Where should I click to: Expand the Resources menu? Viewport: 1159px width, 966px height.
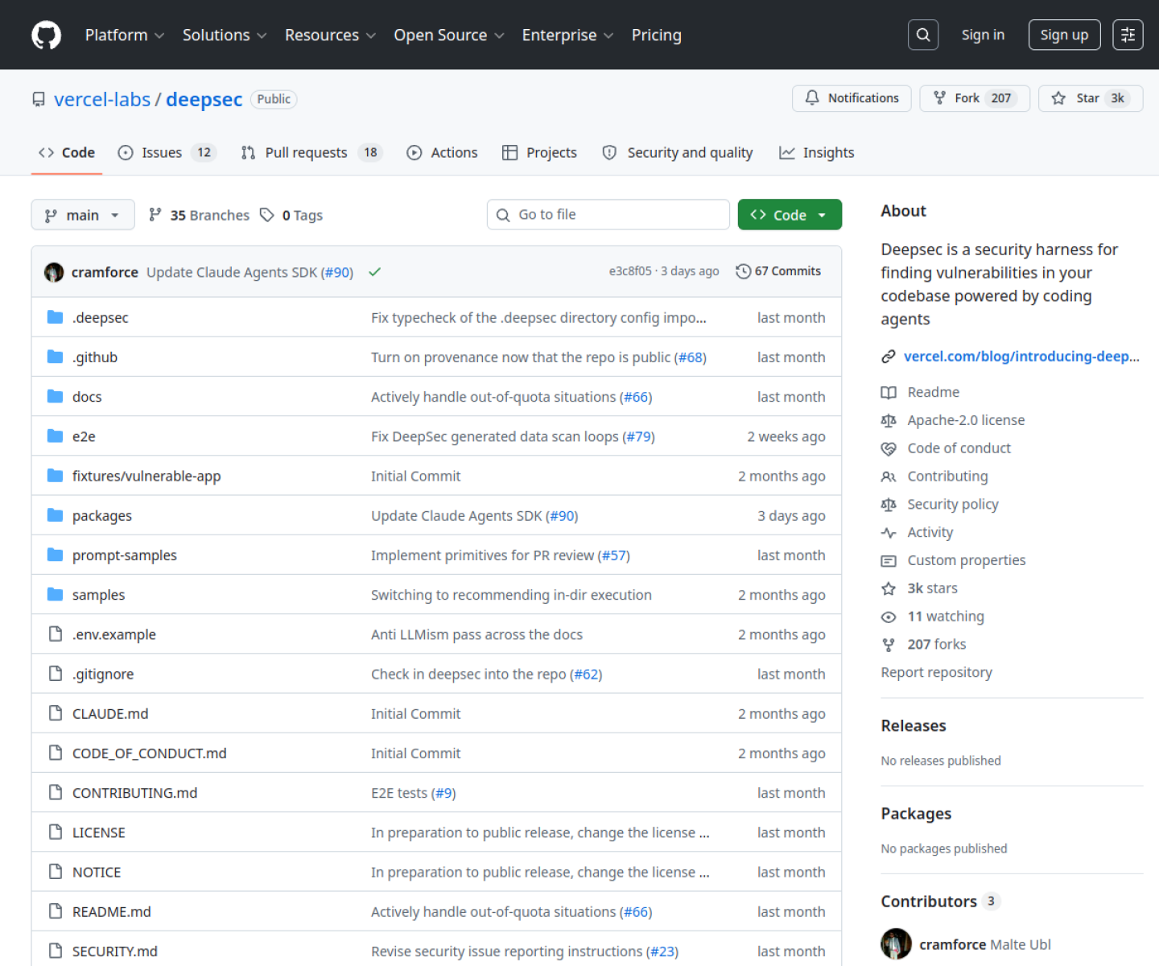point(330,35)
